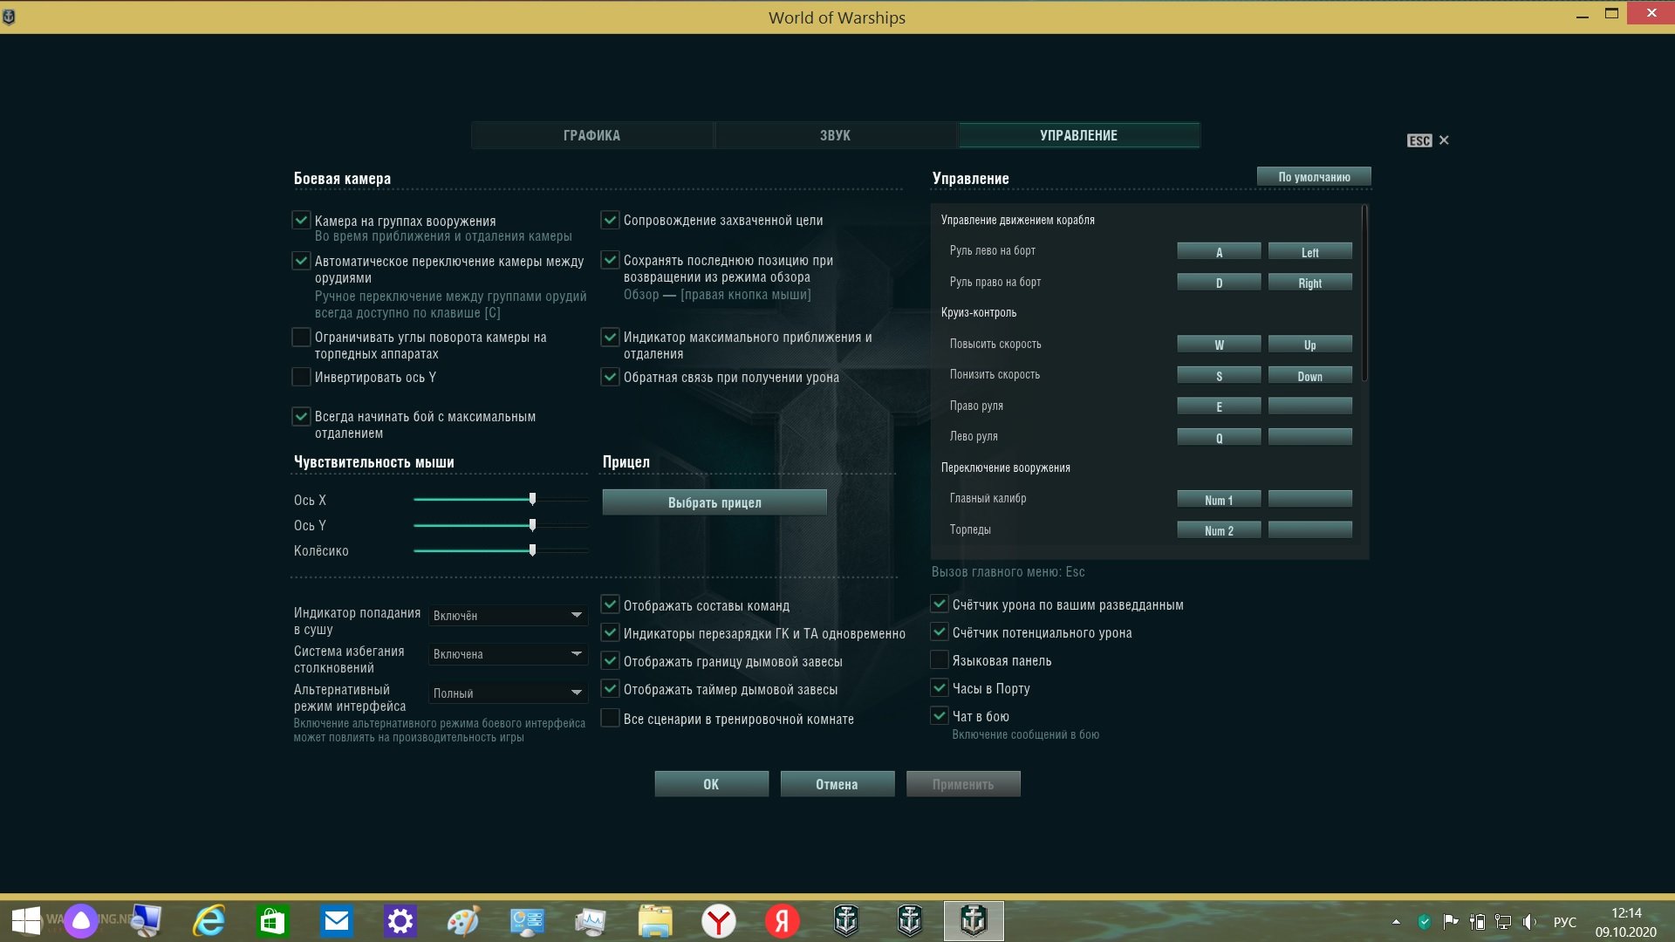This screenshot has width=1675, height=942.
Task: Close settings with the ESC X icon
Action: click(x=1444, y=140)
